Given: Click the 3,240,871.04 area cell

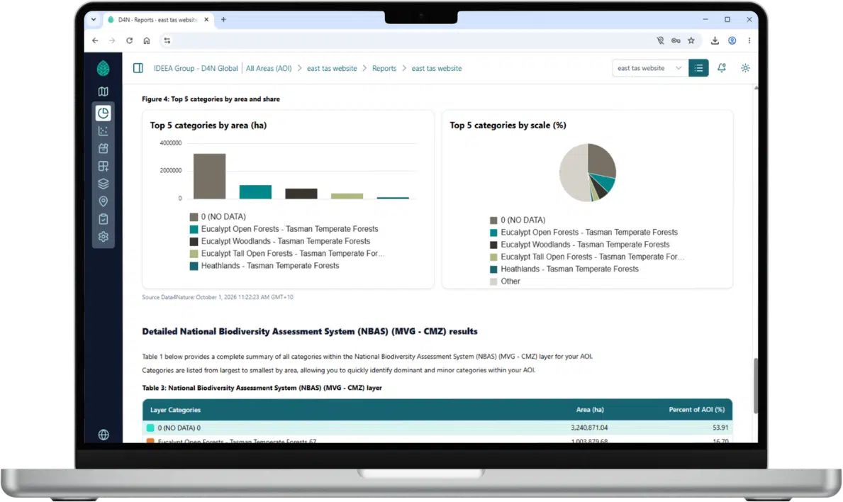Looking at the screenshot, I should click(x=589, y=428).
